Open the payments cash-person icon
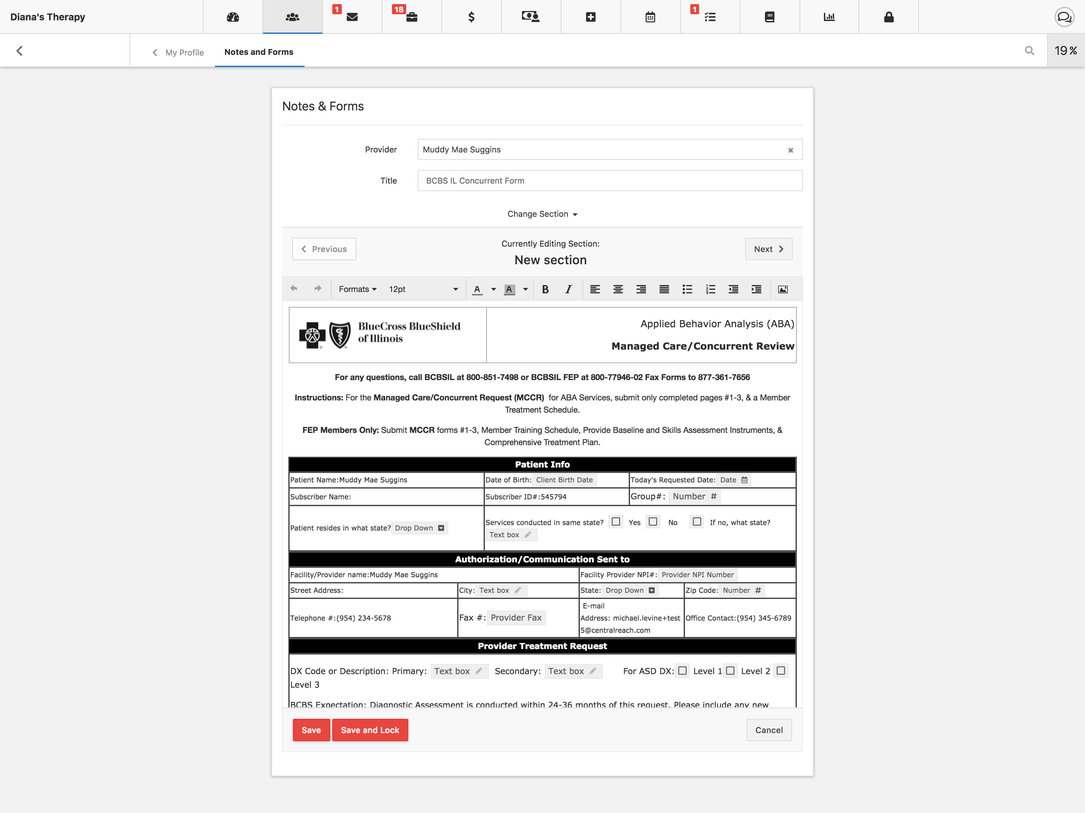Screen dimensions: 1085x813 coord(531,17)
